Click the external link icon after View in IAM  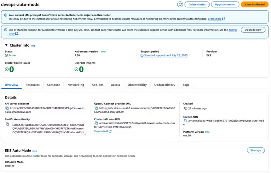click(x=110, y=131)
